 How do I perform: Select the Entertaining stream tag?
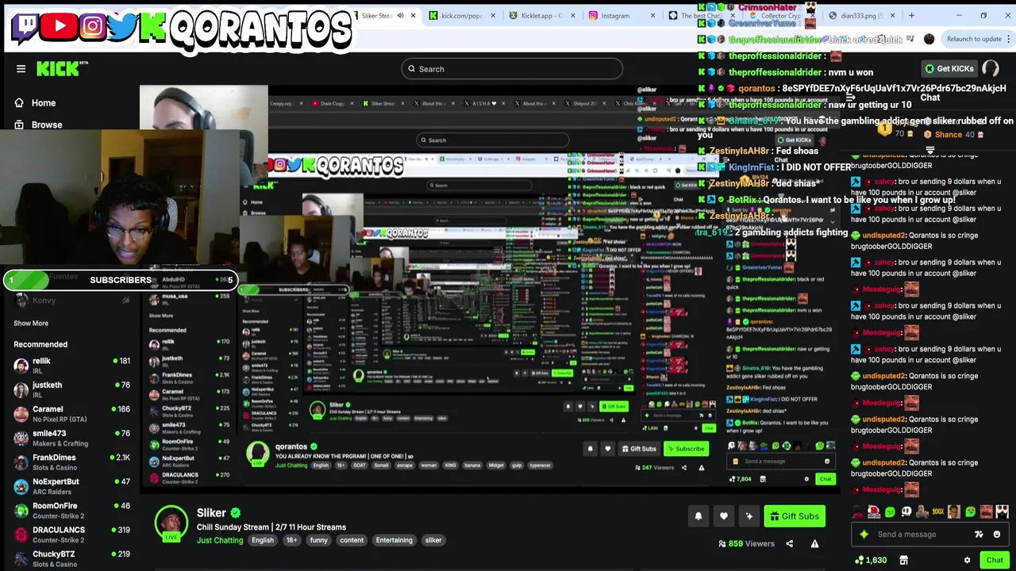click(394, 540)
